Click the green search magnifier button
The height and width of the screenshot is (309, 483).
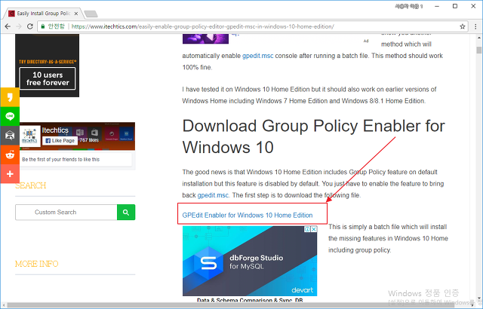pos(126,212)
